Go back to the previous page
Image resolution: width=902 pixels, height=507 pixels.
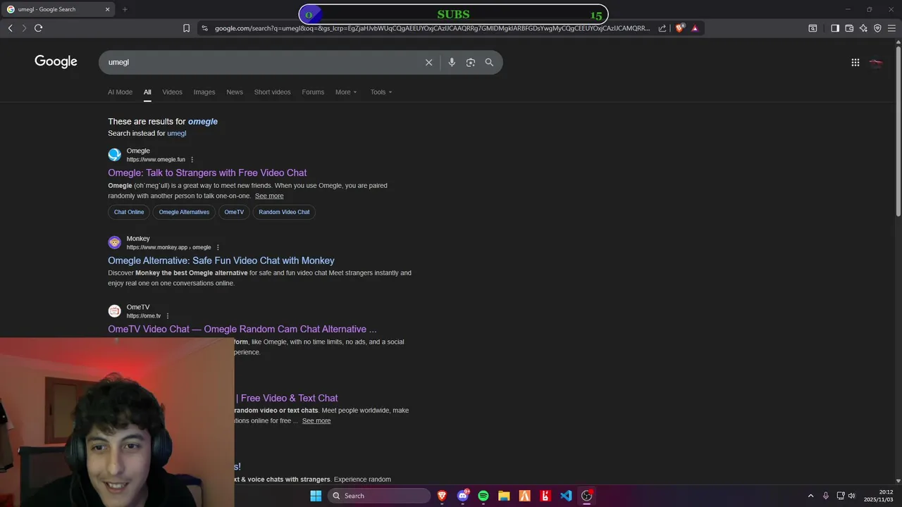[10, 28]
